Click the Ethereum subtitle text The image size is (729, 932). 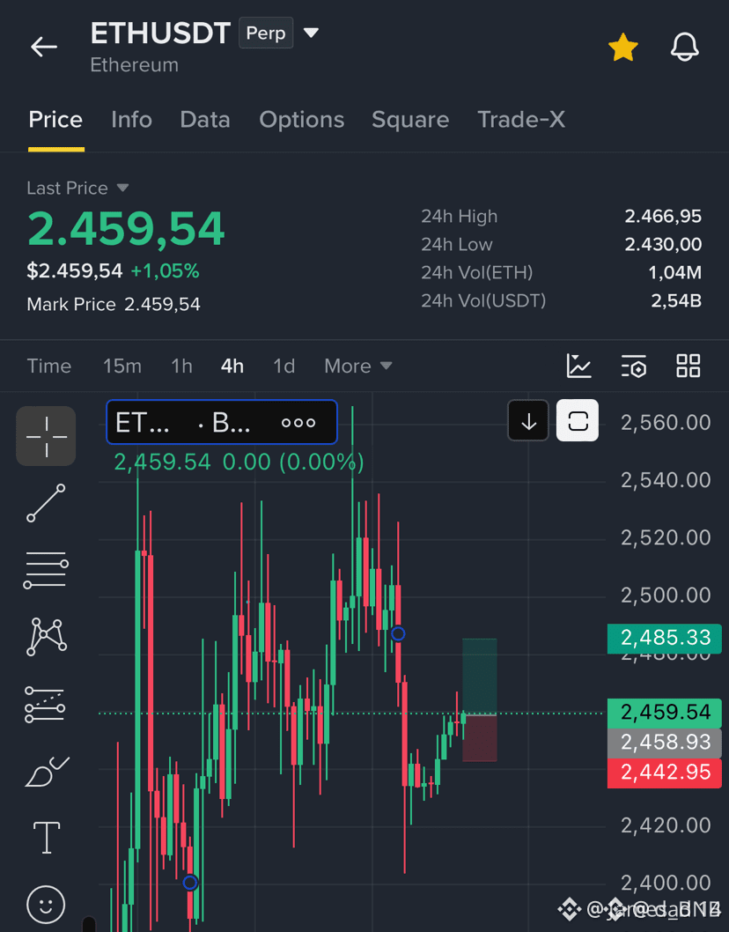[135, 65]
